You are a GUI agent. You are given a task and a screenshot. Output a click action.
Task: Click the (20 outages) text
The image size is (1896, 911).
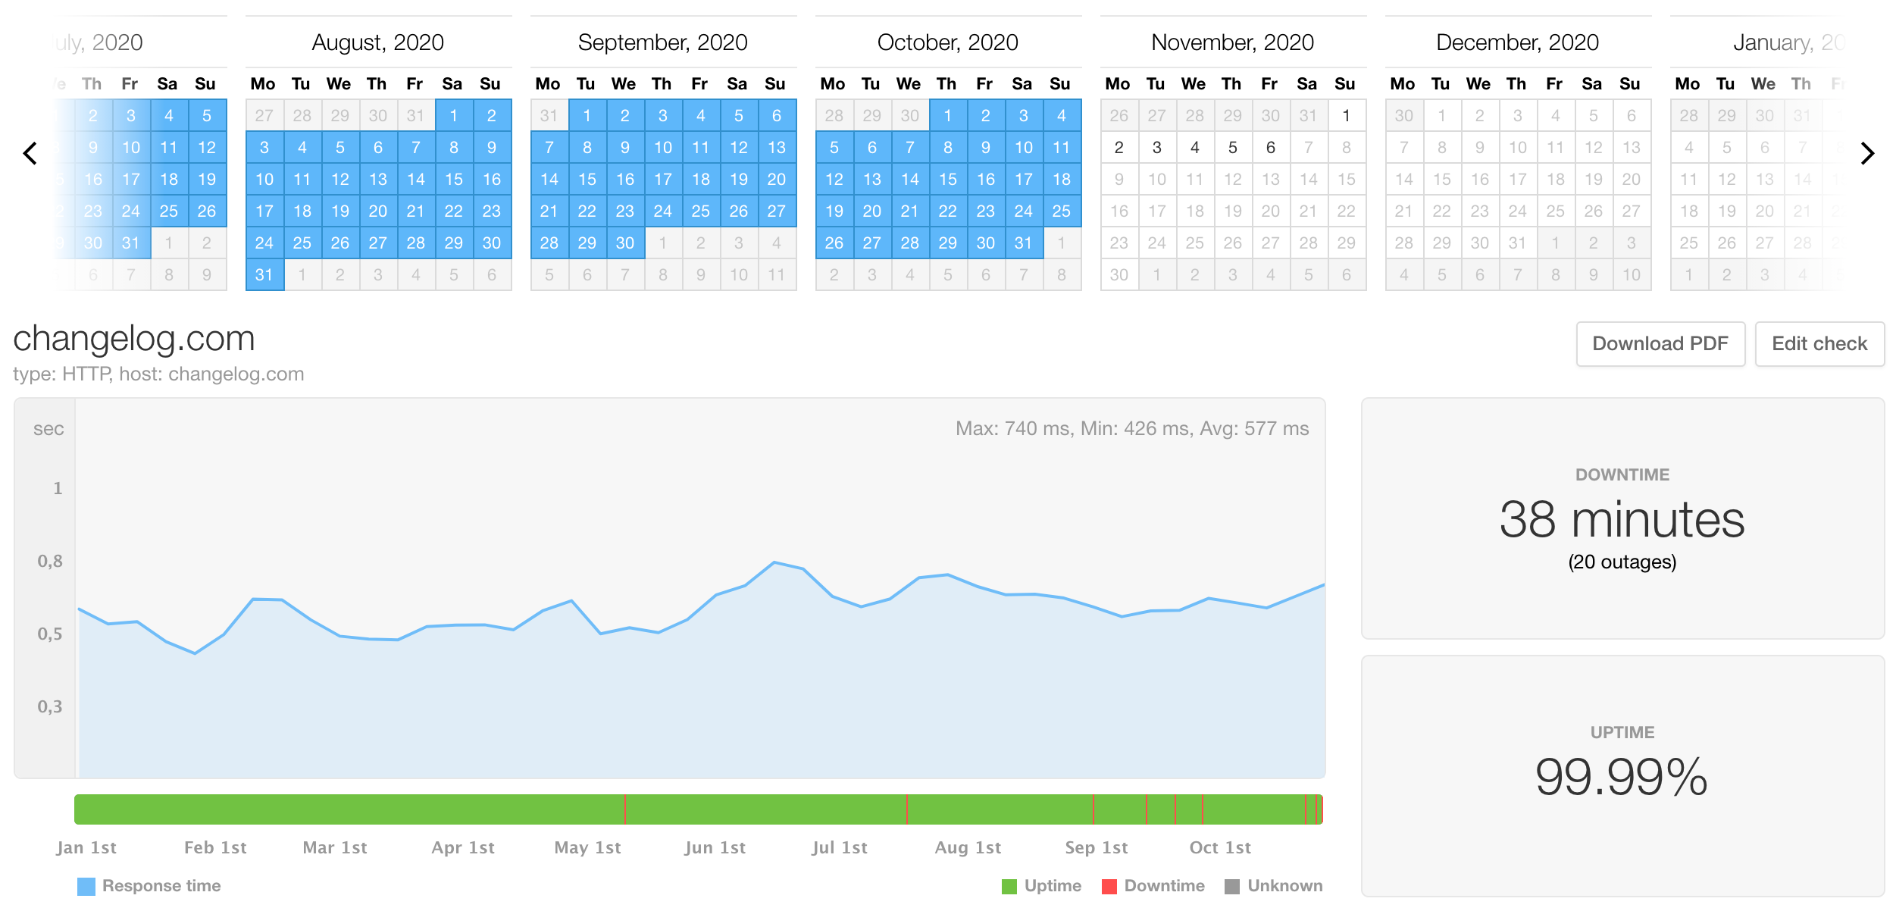point(1622,562)
